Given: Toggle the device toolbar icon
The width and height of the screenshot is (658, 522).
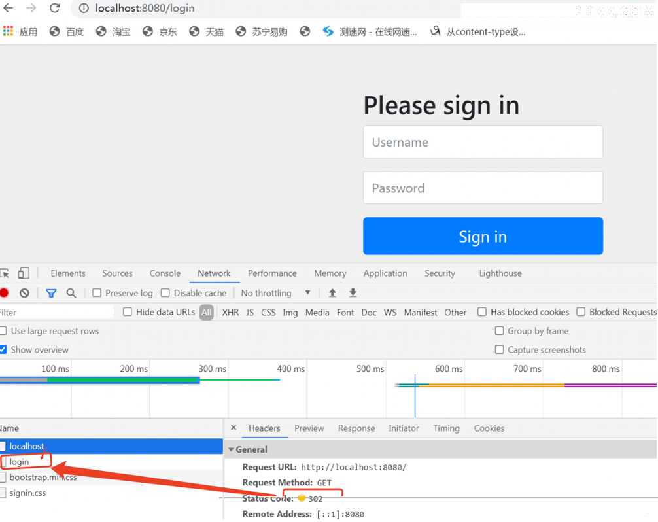Looking at the screenshot, I should click(24, 273).
